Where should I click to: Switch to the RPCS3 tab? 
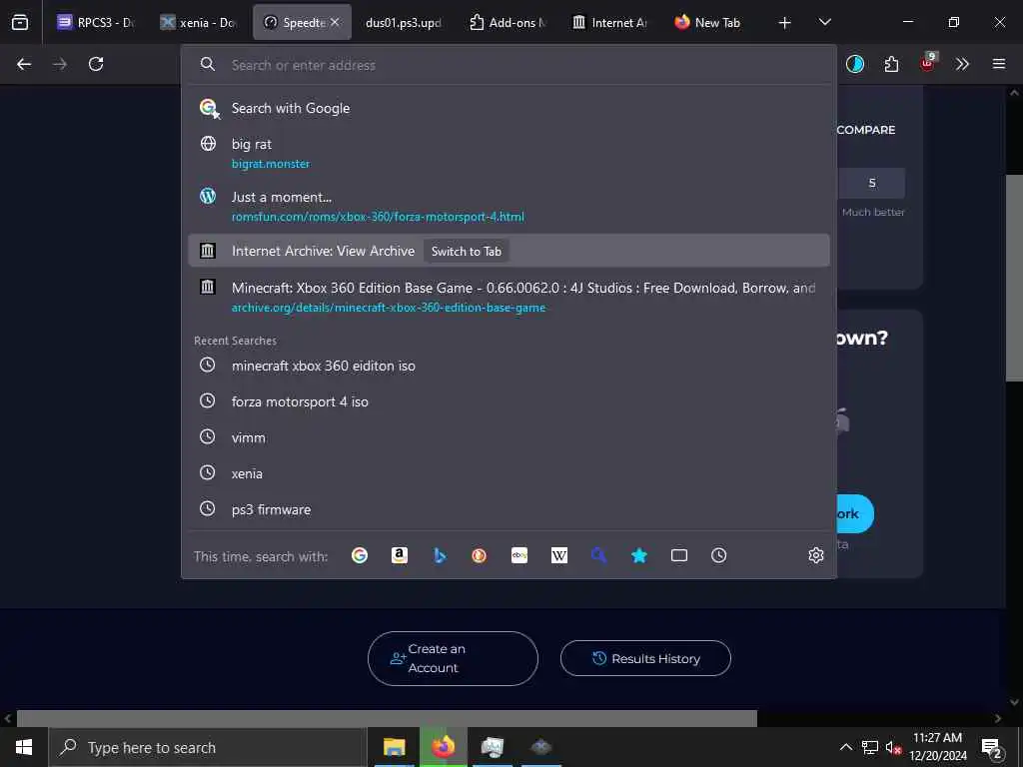pos(95,22)
